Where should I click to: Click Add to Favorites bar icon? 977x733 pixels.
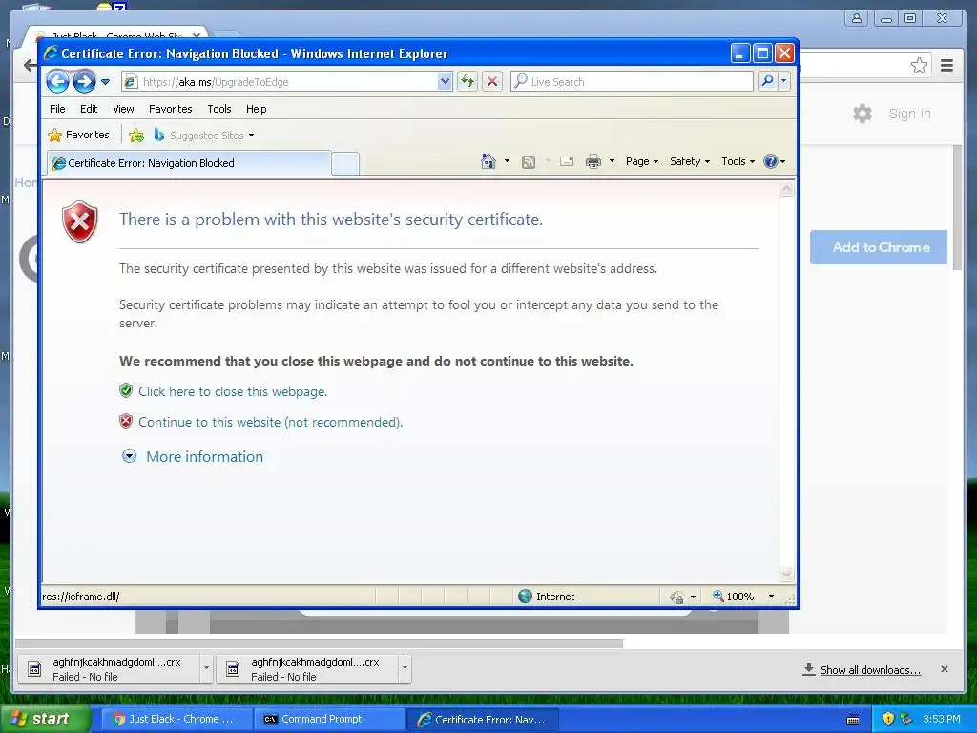[136, 135]
